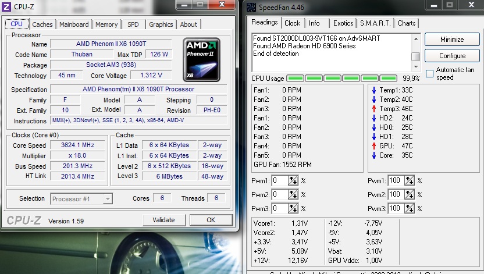Click the Bus Speed value 201.3 MHz
Screen dimensions: 484x274
pyautogui.click(x=77, y=166)
